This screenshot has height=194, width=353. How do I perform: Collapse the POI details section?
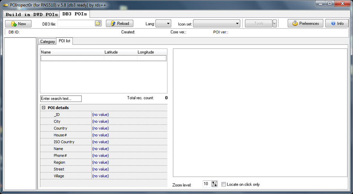click(x=43, y=108)
